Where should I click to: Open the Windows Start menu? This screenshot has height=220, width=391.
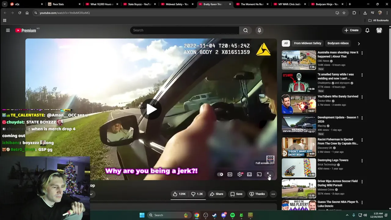(x=142, y=215)
